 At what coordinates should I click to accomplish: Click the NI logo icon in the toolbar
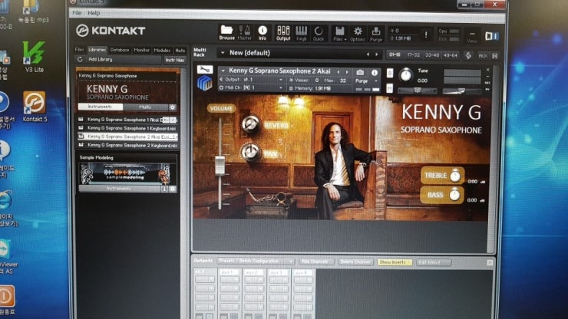[x=491, y=36]
